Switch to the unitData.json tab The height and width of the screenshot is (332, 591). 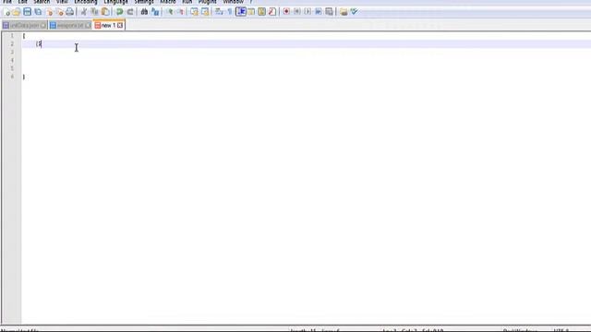click(24, 26)
